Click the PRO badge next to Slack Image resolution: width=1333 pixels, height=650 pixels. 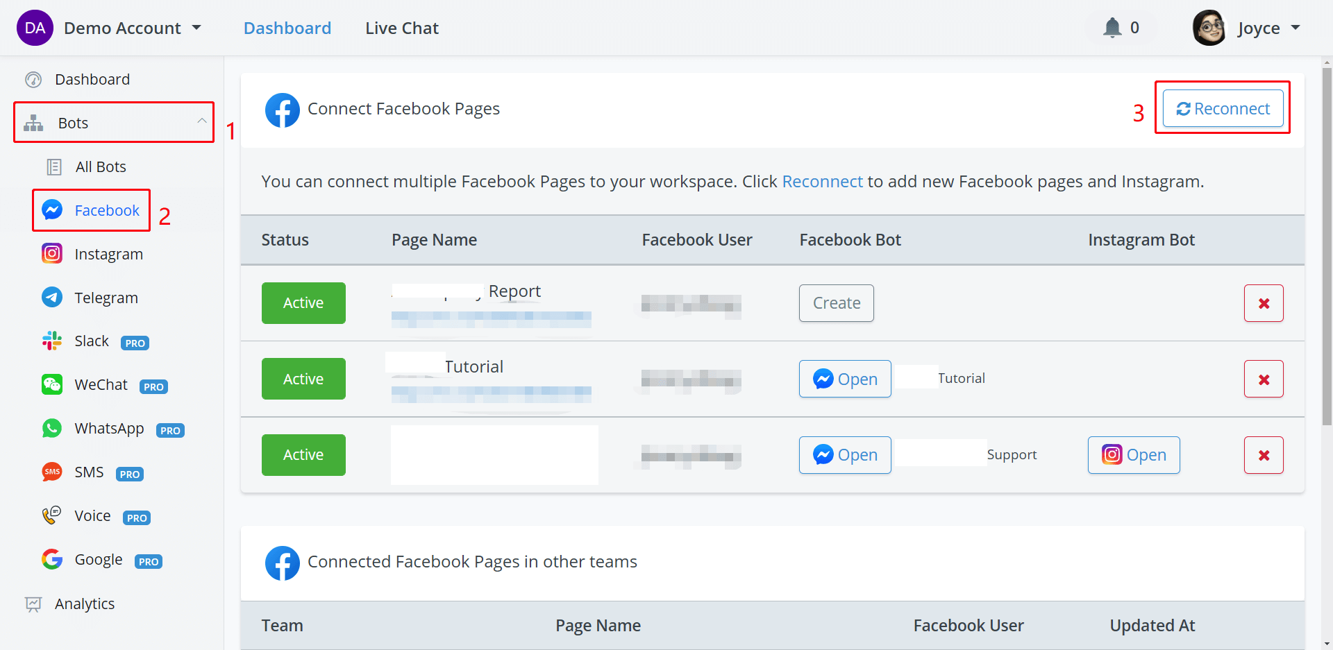point(135,343)
